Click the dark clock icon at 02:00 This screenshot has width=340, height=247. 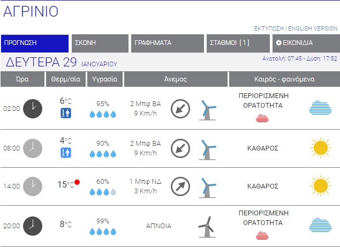33,108
